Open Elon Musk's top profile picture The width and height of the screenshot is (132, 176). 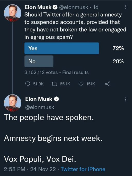pyautogui.click(x=13, y=13)
